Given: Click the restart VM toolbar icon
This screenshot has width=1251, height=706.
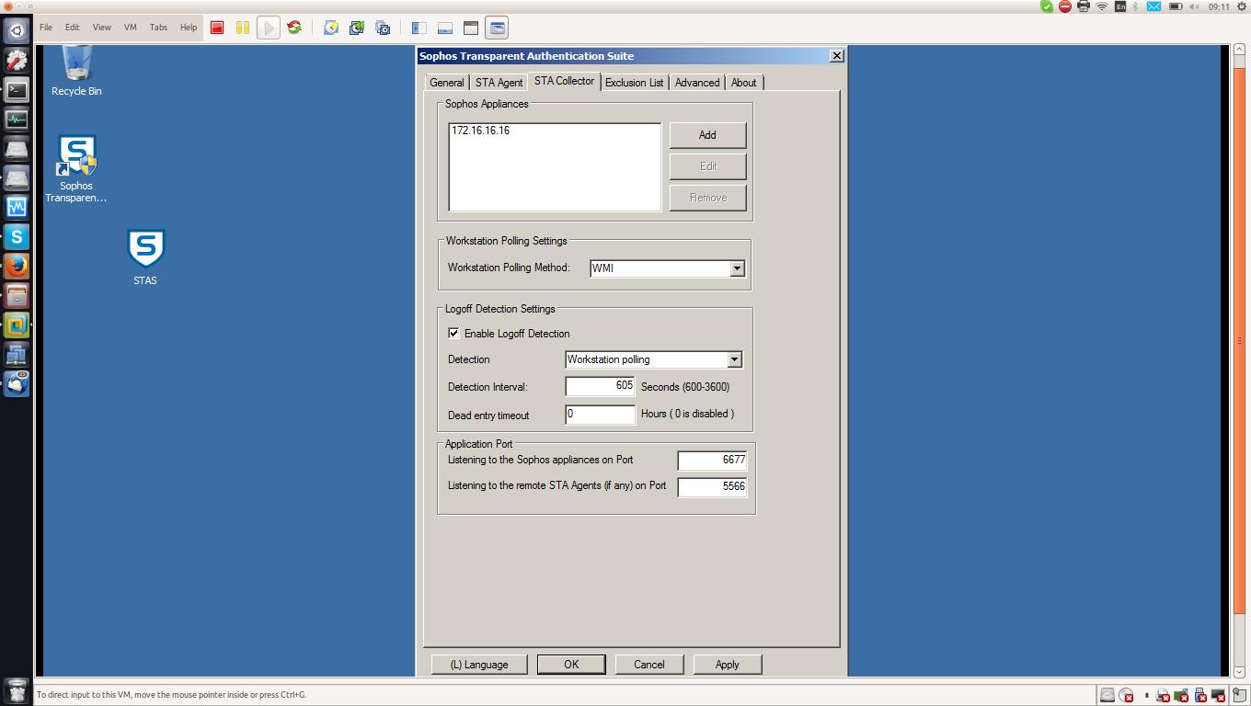Looking at the screenshot, I should tap(294, 28).
